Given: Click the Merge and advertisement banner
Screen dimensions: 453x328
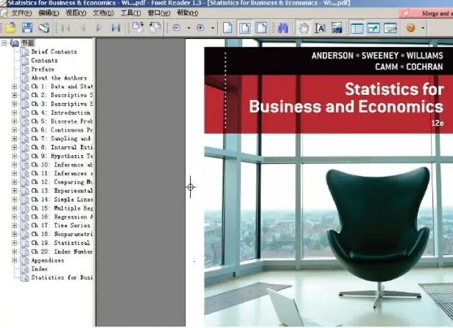Looking at the screenshot, I should 426,14.
